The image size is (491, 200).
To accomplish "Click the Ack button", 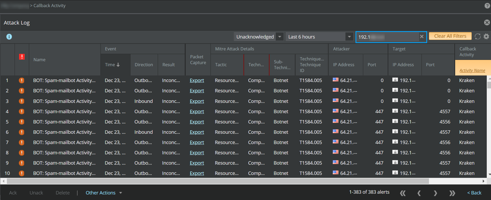I will (13, 193).
